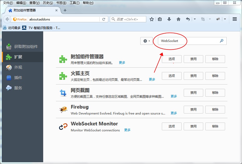Image resolution: width=242 pixels, height=164 pixels.
Task: Click the 网页截图 crop icon in list
Action: tap(63, 93)
